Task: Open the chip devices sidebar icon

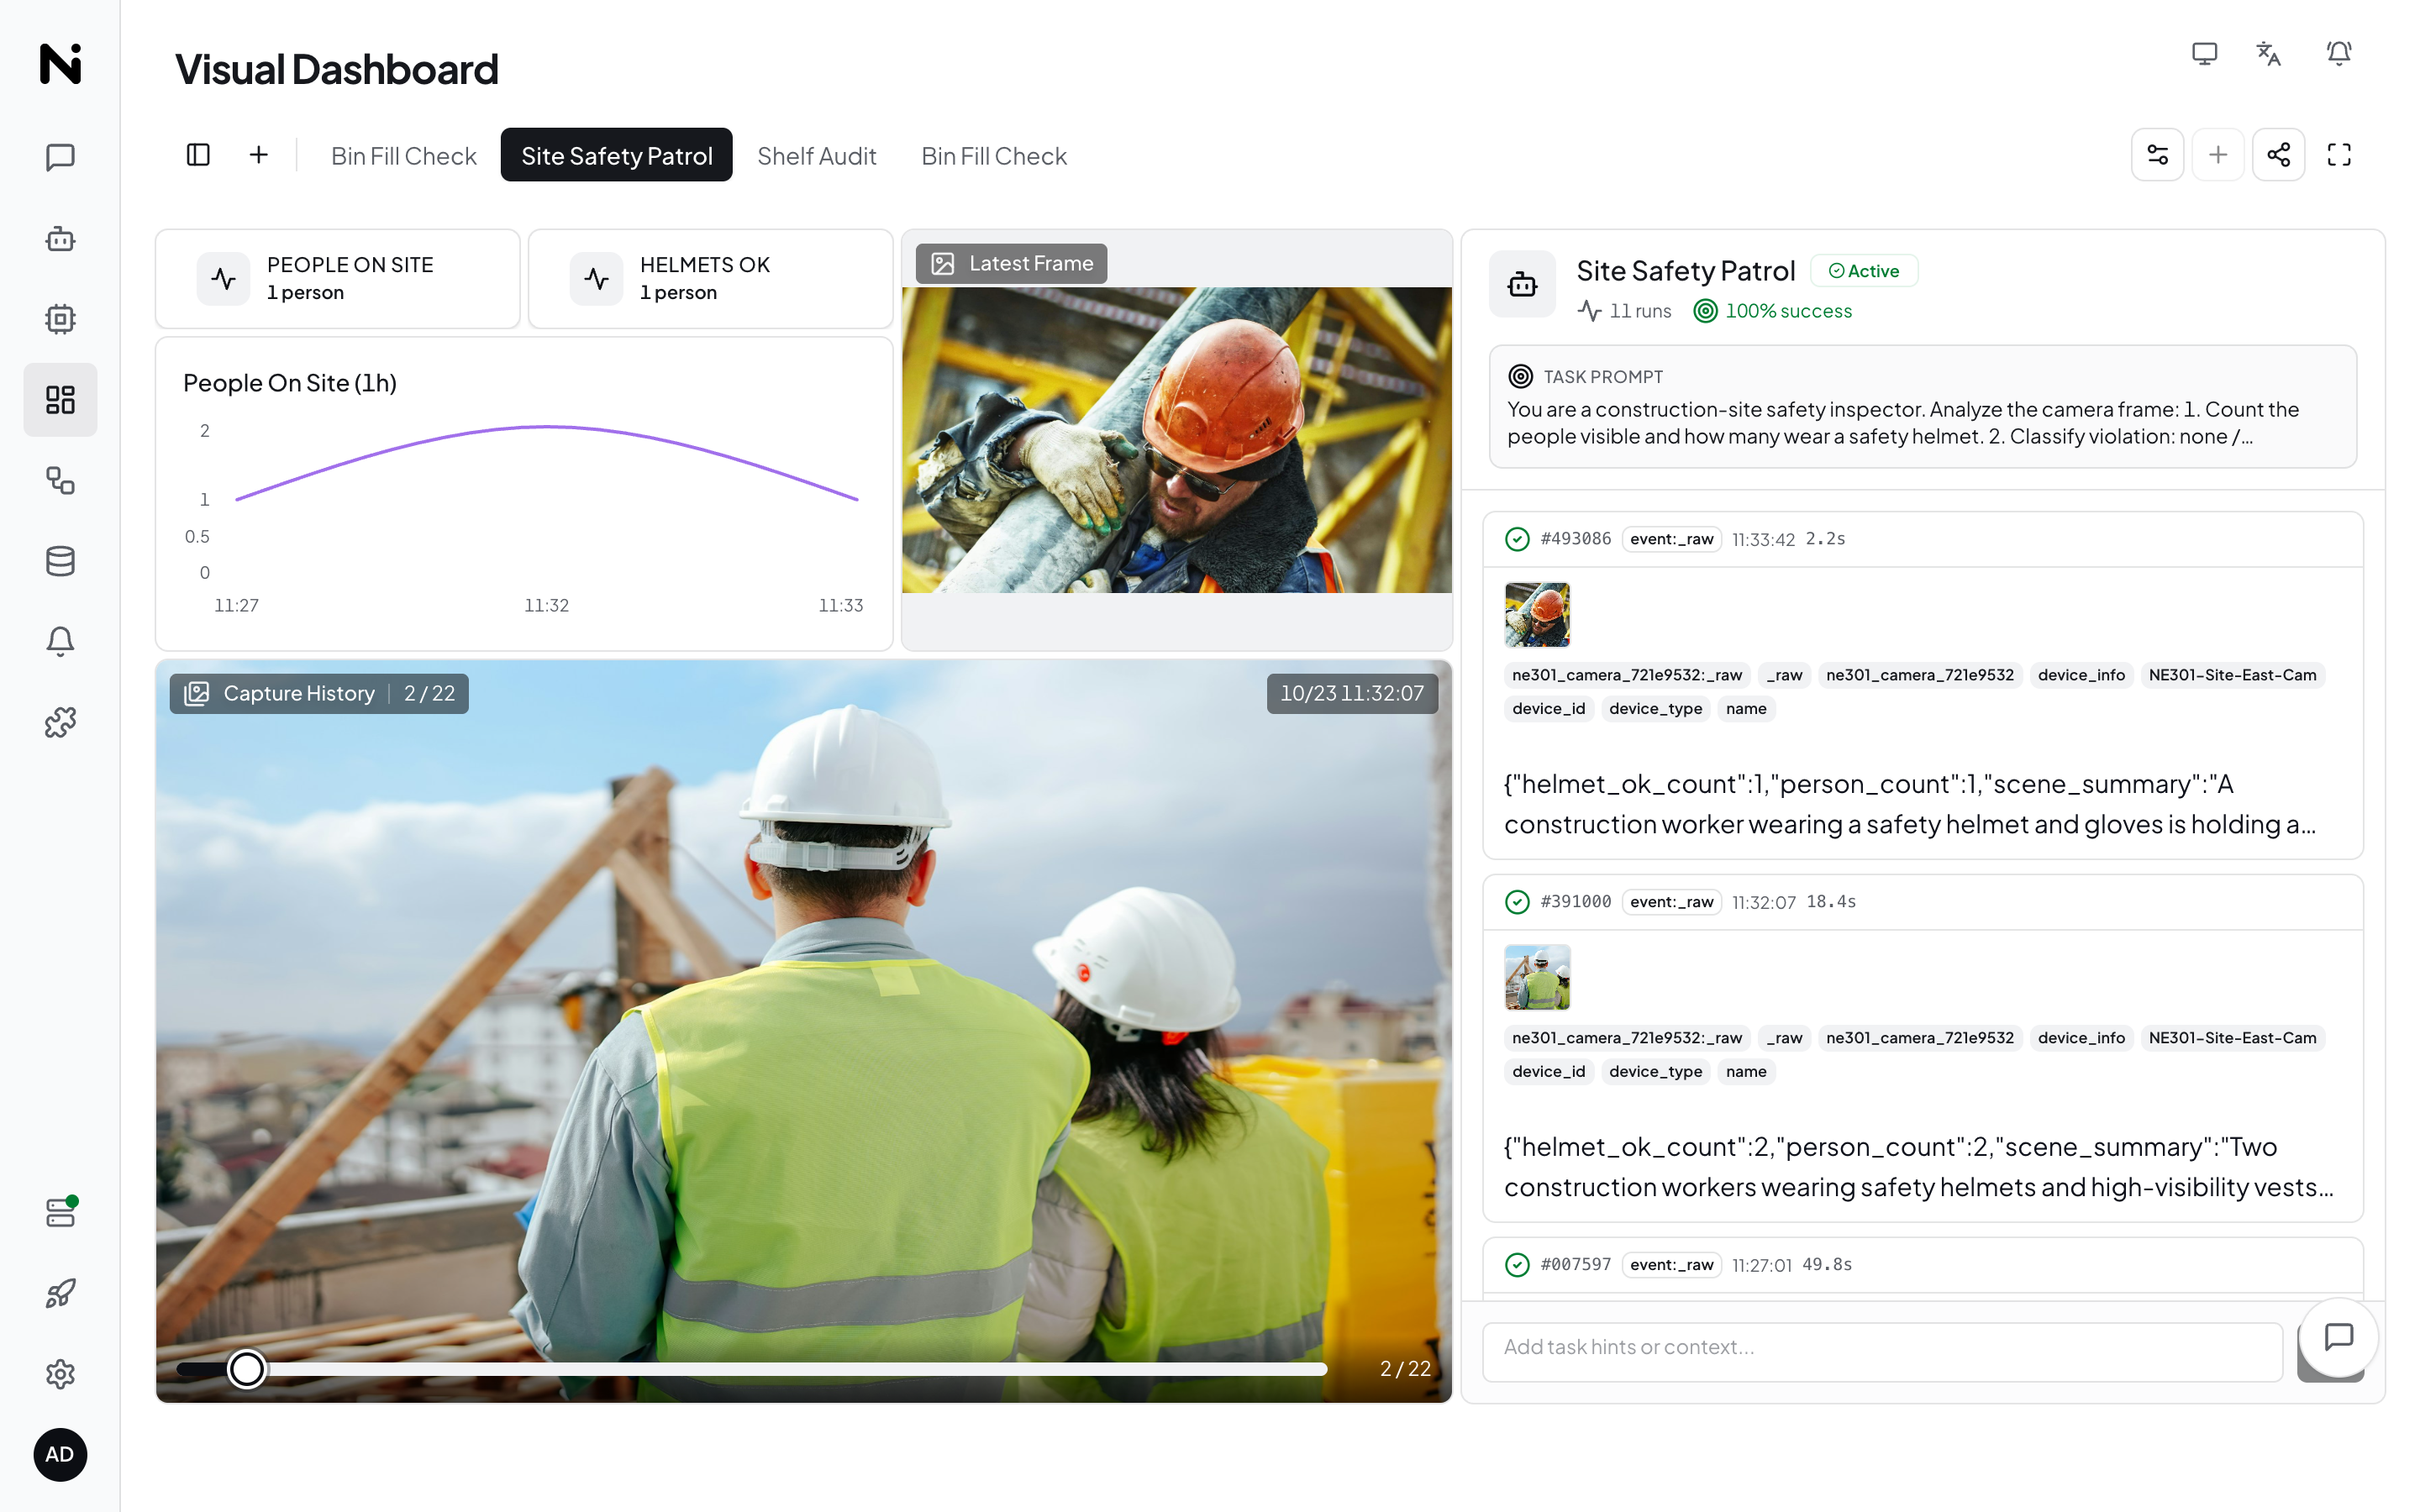Action: point(60,319)
